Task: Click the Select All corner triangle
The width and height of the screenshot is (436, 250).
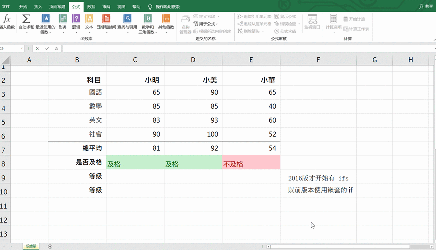Action: point(5,60)
